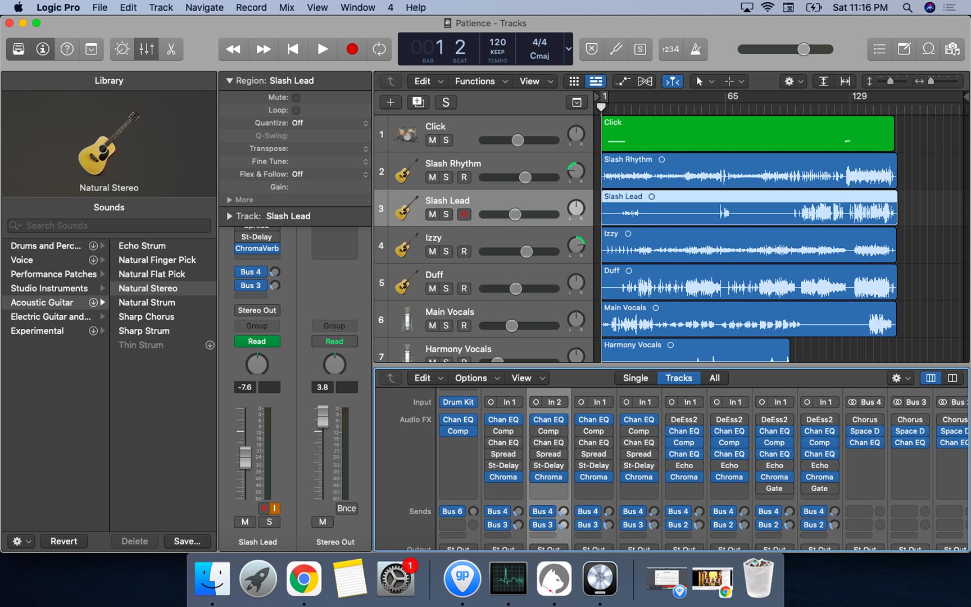Image resolution: width=971 pixels, height=607 pixels.
Task: Toggle global Solo S button in track header
Action: [x=446, y=102]
